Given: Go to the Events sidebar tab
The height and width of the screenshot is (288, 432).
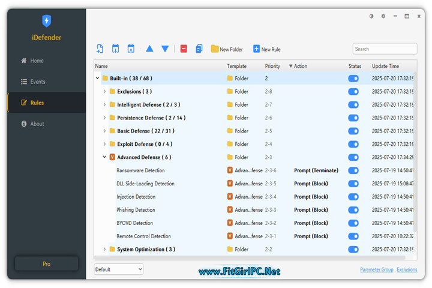Looking at the screenshot, I should click(38, 82).
